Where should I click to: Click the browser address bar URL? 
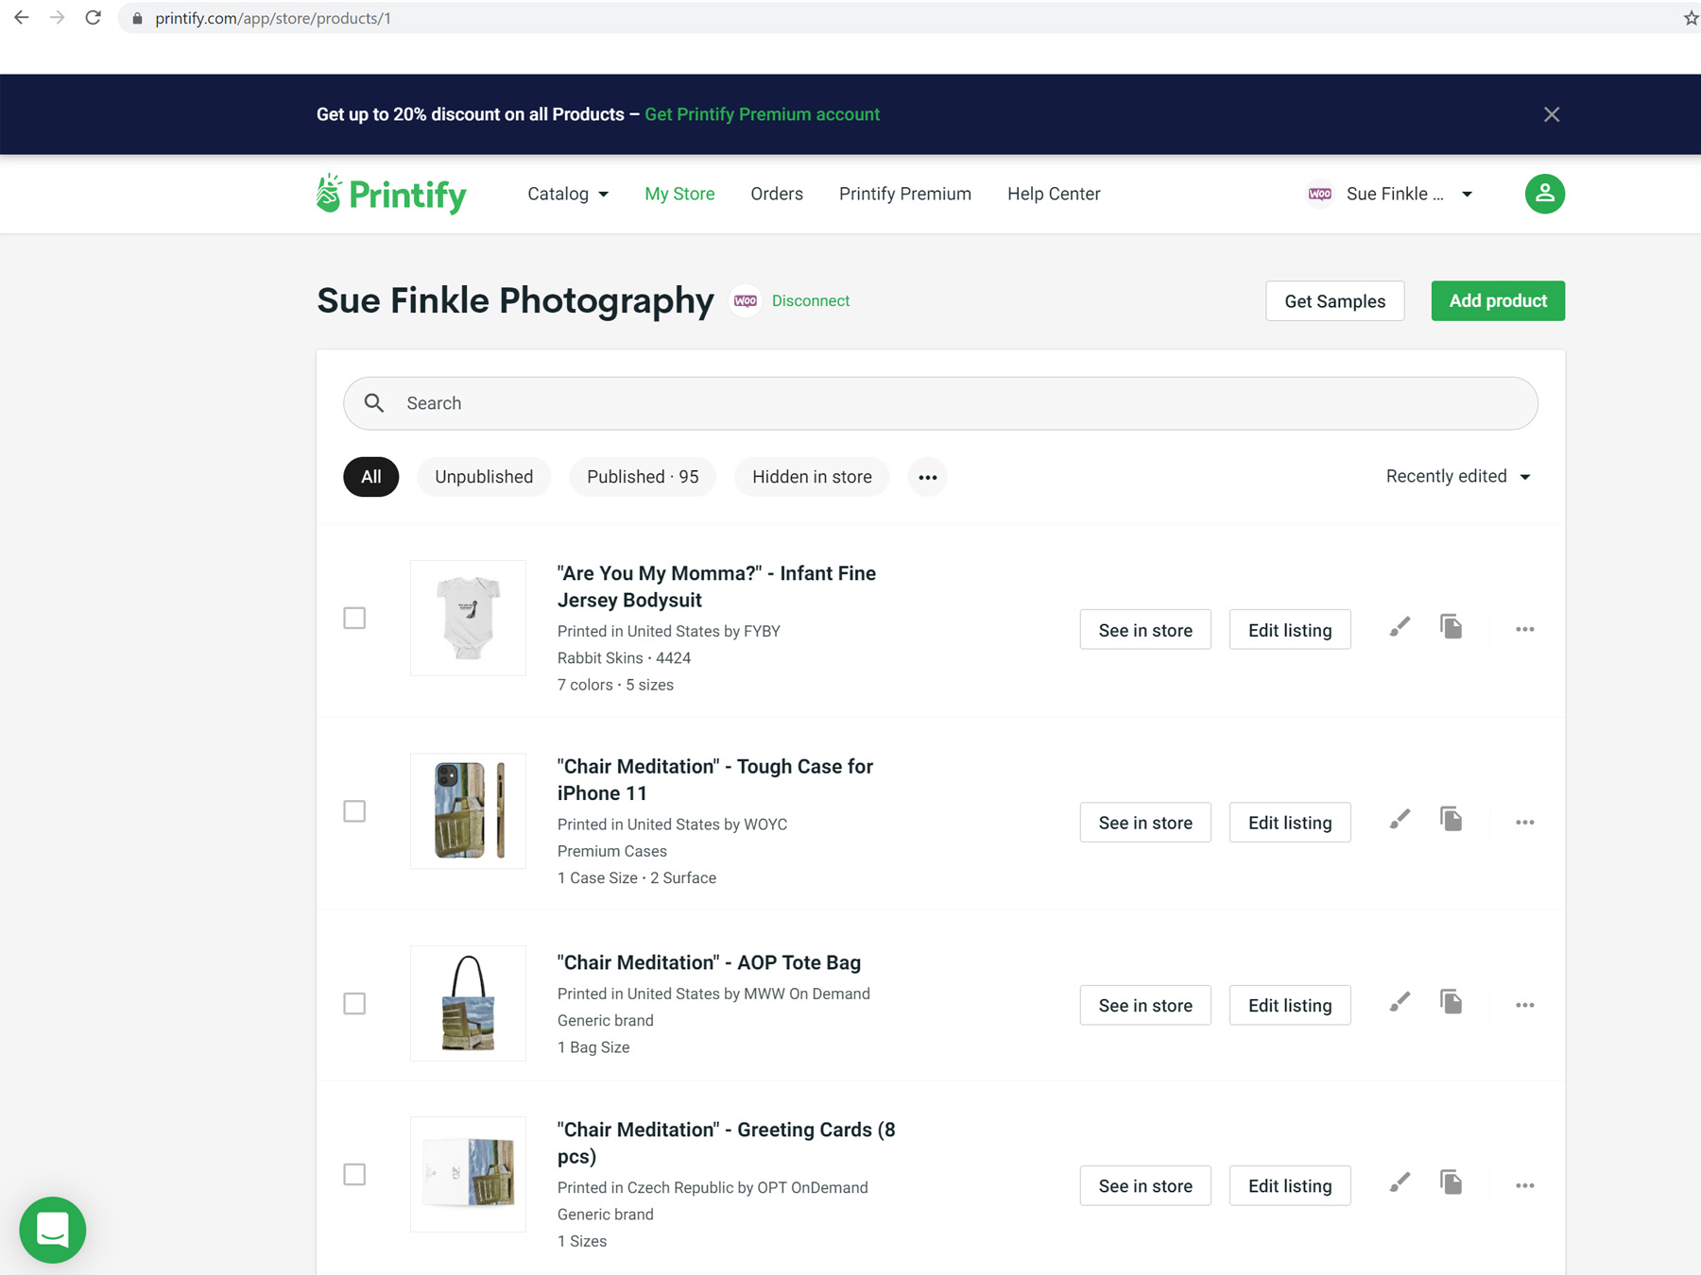pos(273,18)
